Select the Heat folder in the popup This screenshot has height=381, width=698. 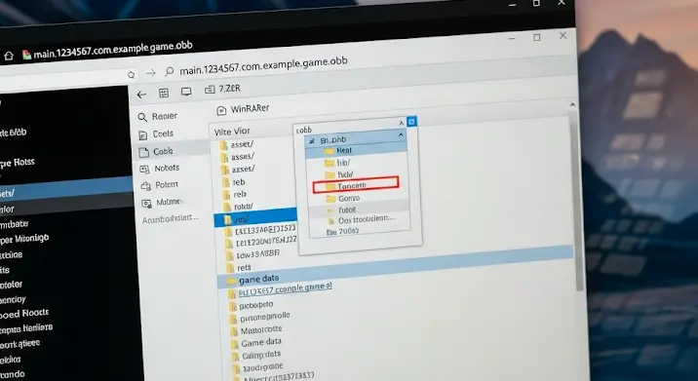coord(356,150)
